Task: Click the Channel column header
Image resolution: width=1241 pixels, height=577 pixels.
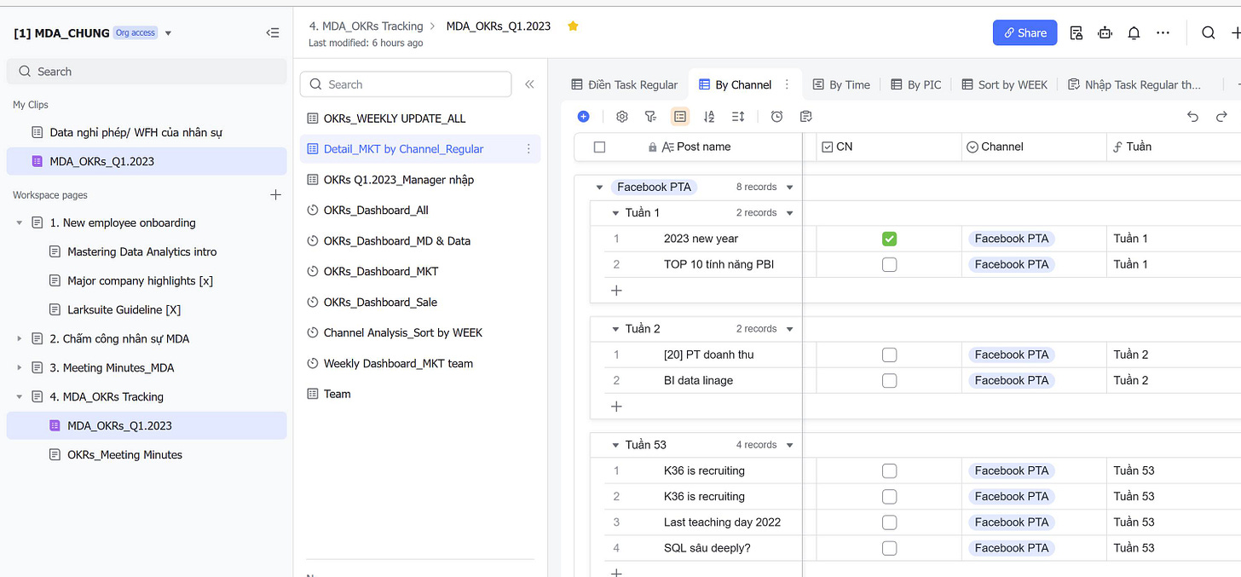Action: [1034, 147]
